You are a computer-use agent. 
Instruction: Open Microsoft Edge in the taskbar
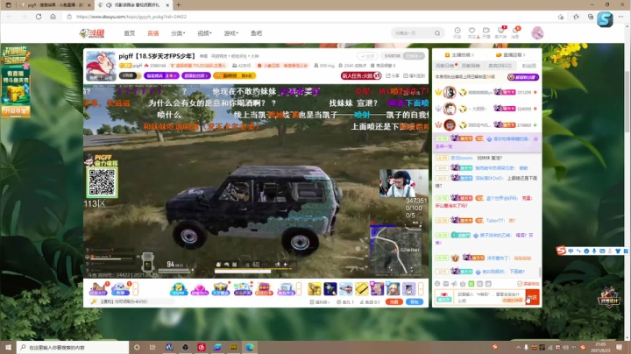[x=250, y=347]
